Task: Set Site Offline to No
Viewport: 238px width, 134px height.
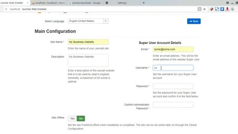Action: pyautogui.click(x=81, y=118)
